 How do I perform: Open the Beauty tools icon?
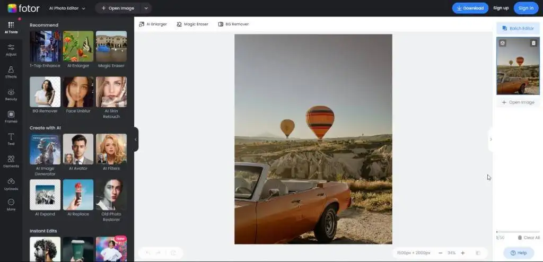click(11, 94)
